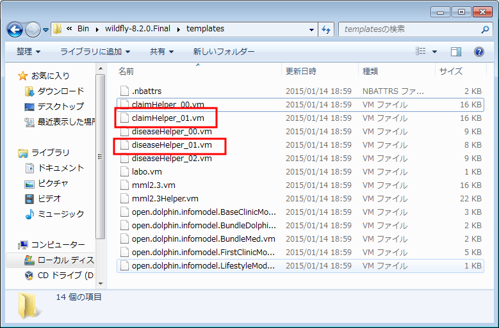Open Help with question mark icon
The image size is (499, 328).
479,51
